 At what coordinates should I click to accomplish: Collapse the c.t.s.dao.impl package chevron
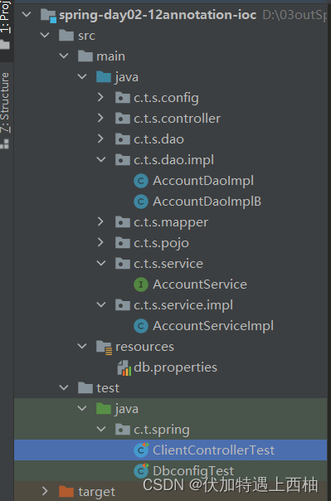[101, 159]
